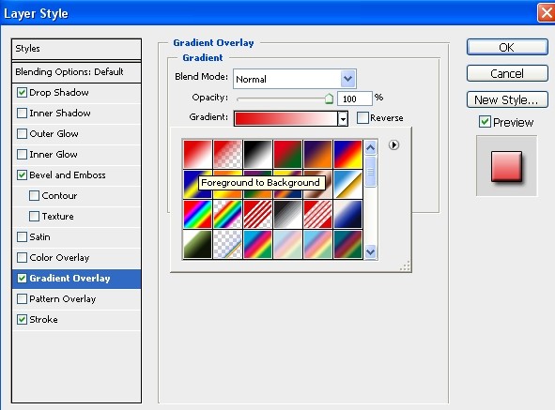Click the New Style... button

(x=507, y=99)
